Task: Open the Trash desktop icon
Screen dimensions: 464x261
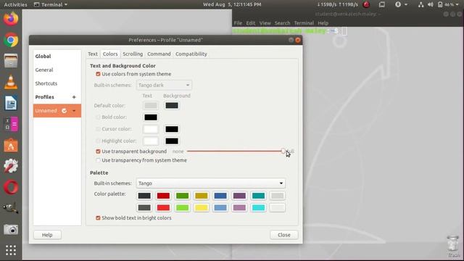Action: coord(452,246)
